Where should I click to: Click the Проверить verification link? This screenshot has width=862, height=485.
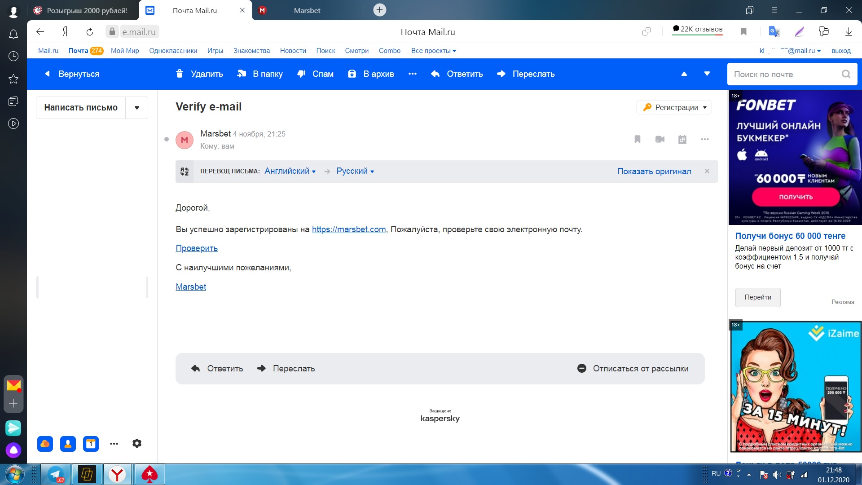pyautogui.click(x=197, y=248)
